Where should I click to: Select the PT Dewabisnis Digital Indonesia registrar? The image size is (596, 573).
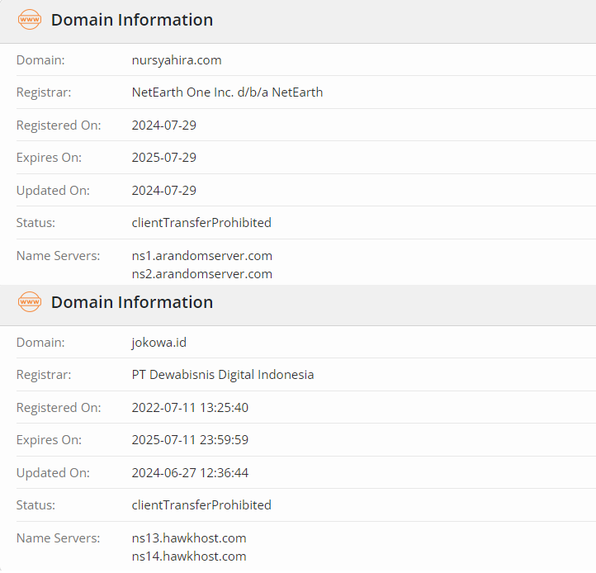pos(223,375)
